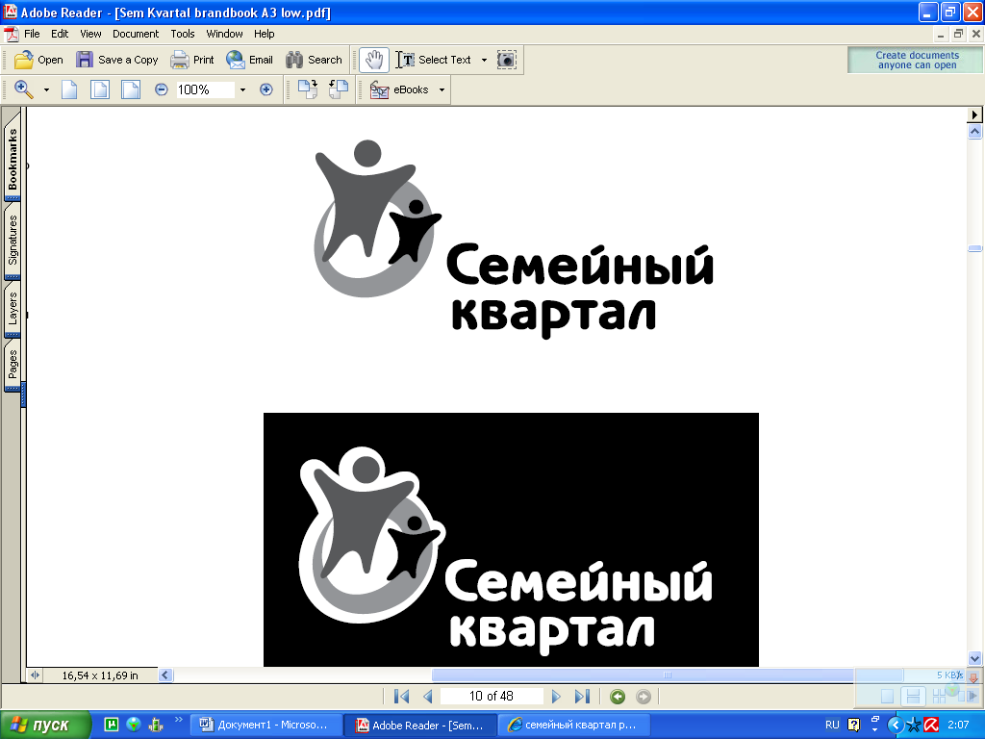Click the red antivirus tray icon
Viewport: 985px width, 739px height.
point(931,726)
